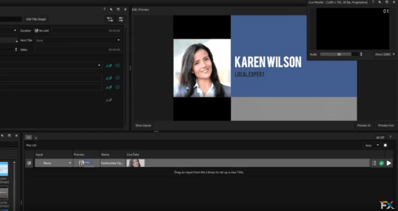This screenshot has width=398, height=211.
Task: Play the Fashionista title in the playlist
Action: 389,163
